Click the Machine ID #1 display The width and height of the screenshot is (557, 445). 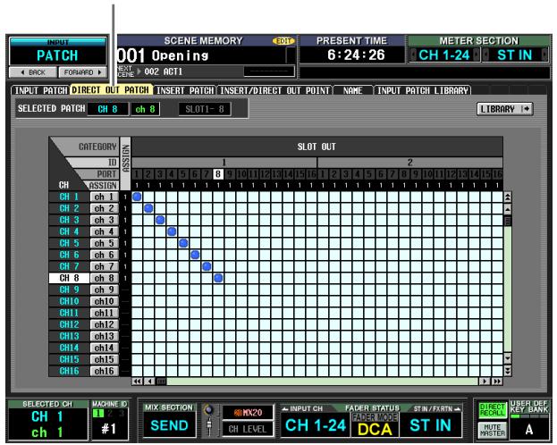point(108,429)
